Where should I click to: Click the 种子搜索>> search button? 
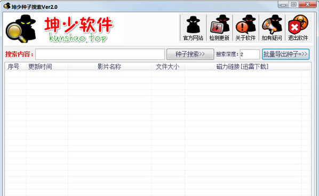[x=190, y=54]
